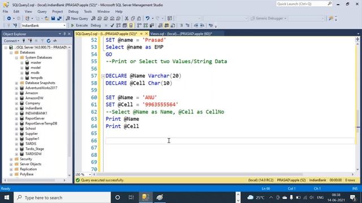Screen dimensions: 362x203
Task: Open the IndianBank database dropdown
Action: point(64,25)
